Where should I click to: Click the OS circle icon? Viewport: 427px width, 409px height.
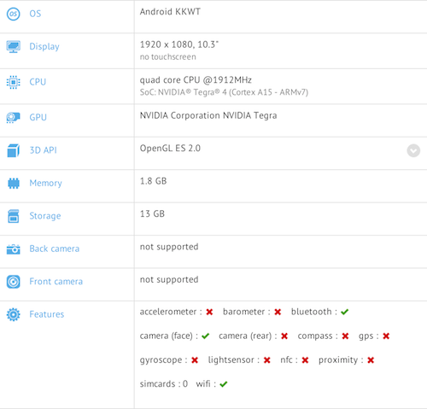coord(14,14)
